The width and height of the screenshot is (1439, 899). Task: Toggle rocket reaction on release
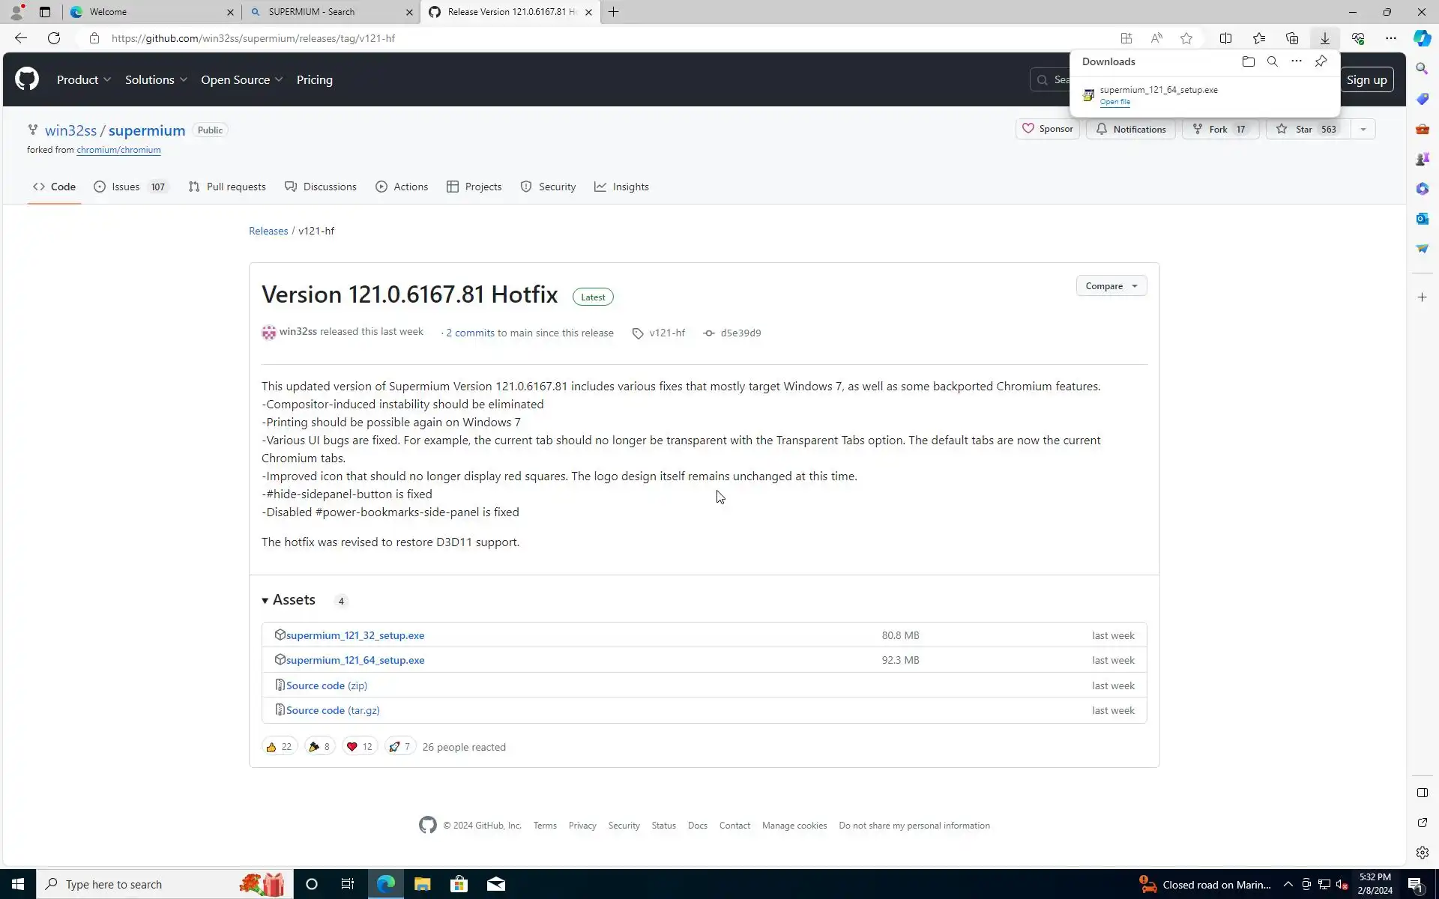(x=399, y=747)
